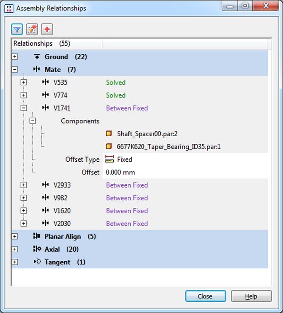Expand the V774 mate node
Image resolution: width=283 pixels, height=313 pixels.
pos(24,95)
